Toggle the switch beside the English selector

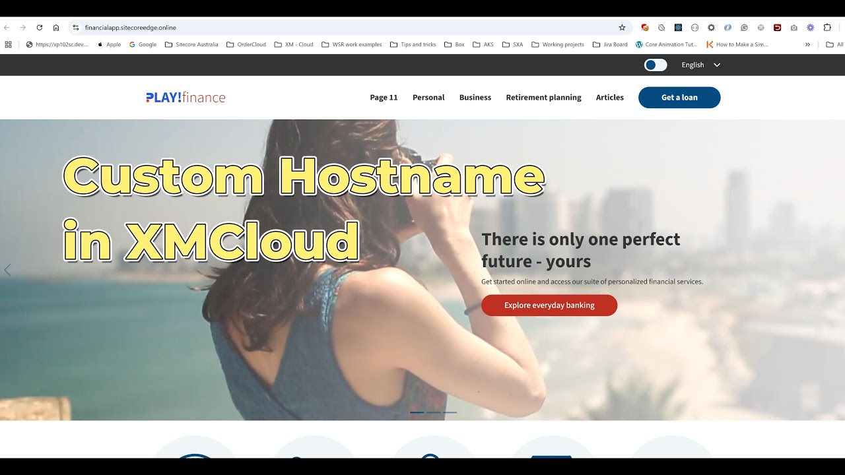click(x=656, y=65)
